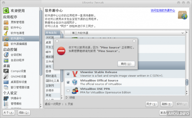Open 窗口管理器设置 icon

[x=6, y=87]
